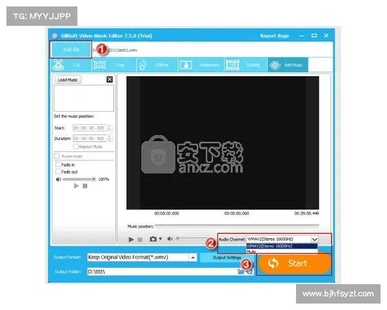Open the Output Format dropdown arrow

(x=193, y=257)
